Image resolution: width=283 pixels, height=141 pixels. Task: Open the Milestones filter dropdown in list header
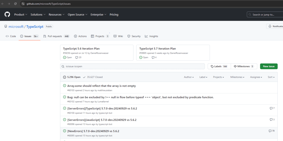tap(237, 77)
